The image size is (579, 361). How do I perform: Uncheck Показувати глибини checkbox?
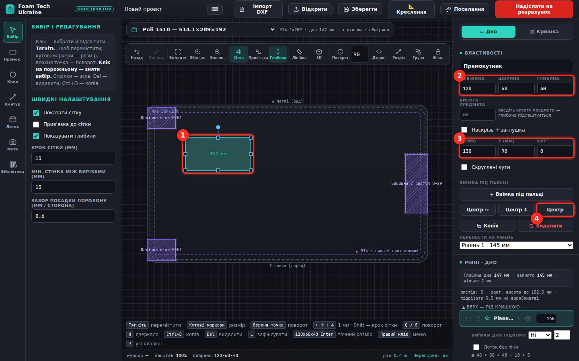click(x=36, y=136)
